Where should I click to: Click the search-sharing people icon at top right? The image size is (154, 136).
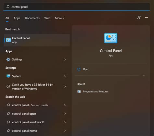tap(139, 18)
